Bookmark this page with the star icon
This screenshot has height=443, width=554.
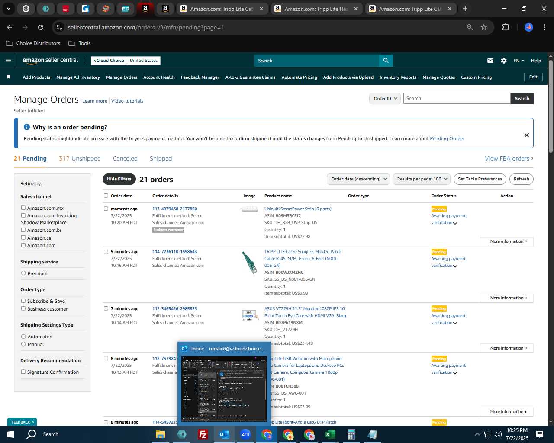[484, 27]
